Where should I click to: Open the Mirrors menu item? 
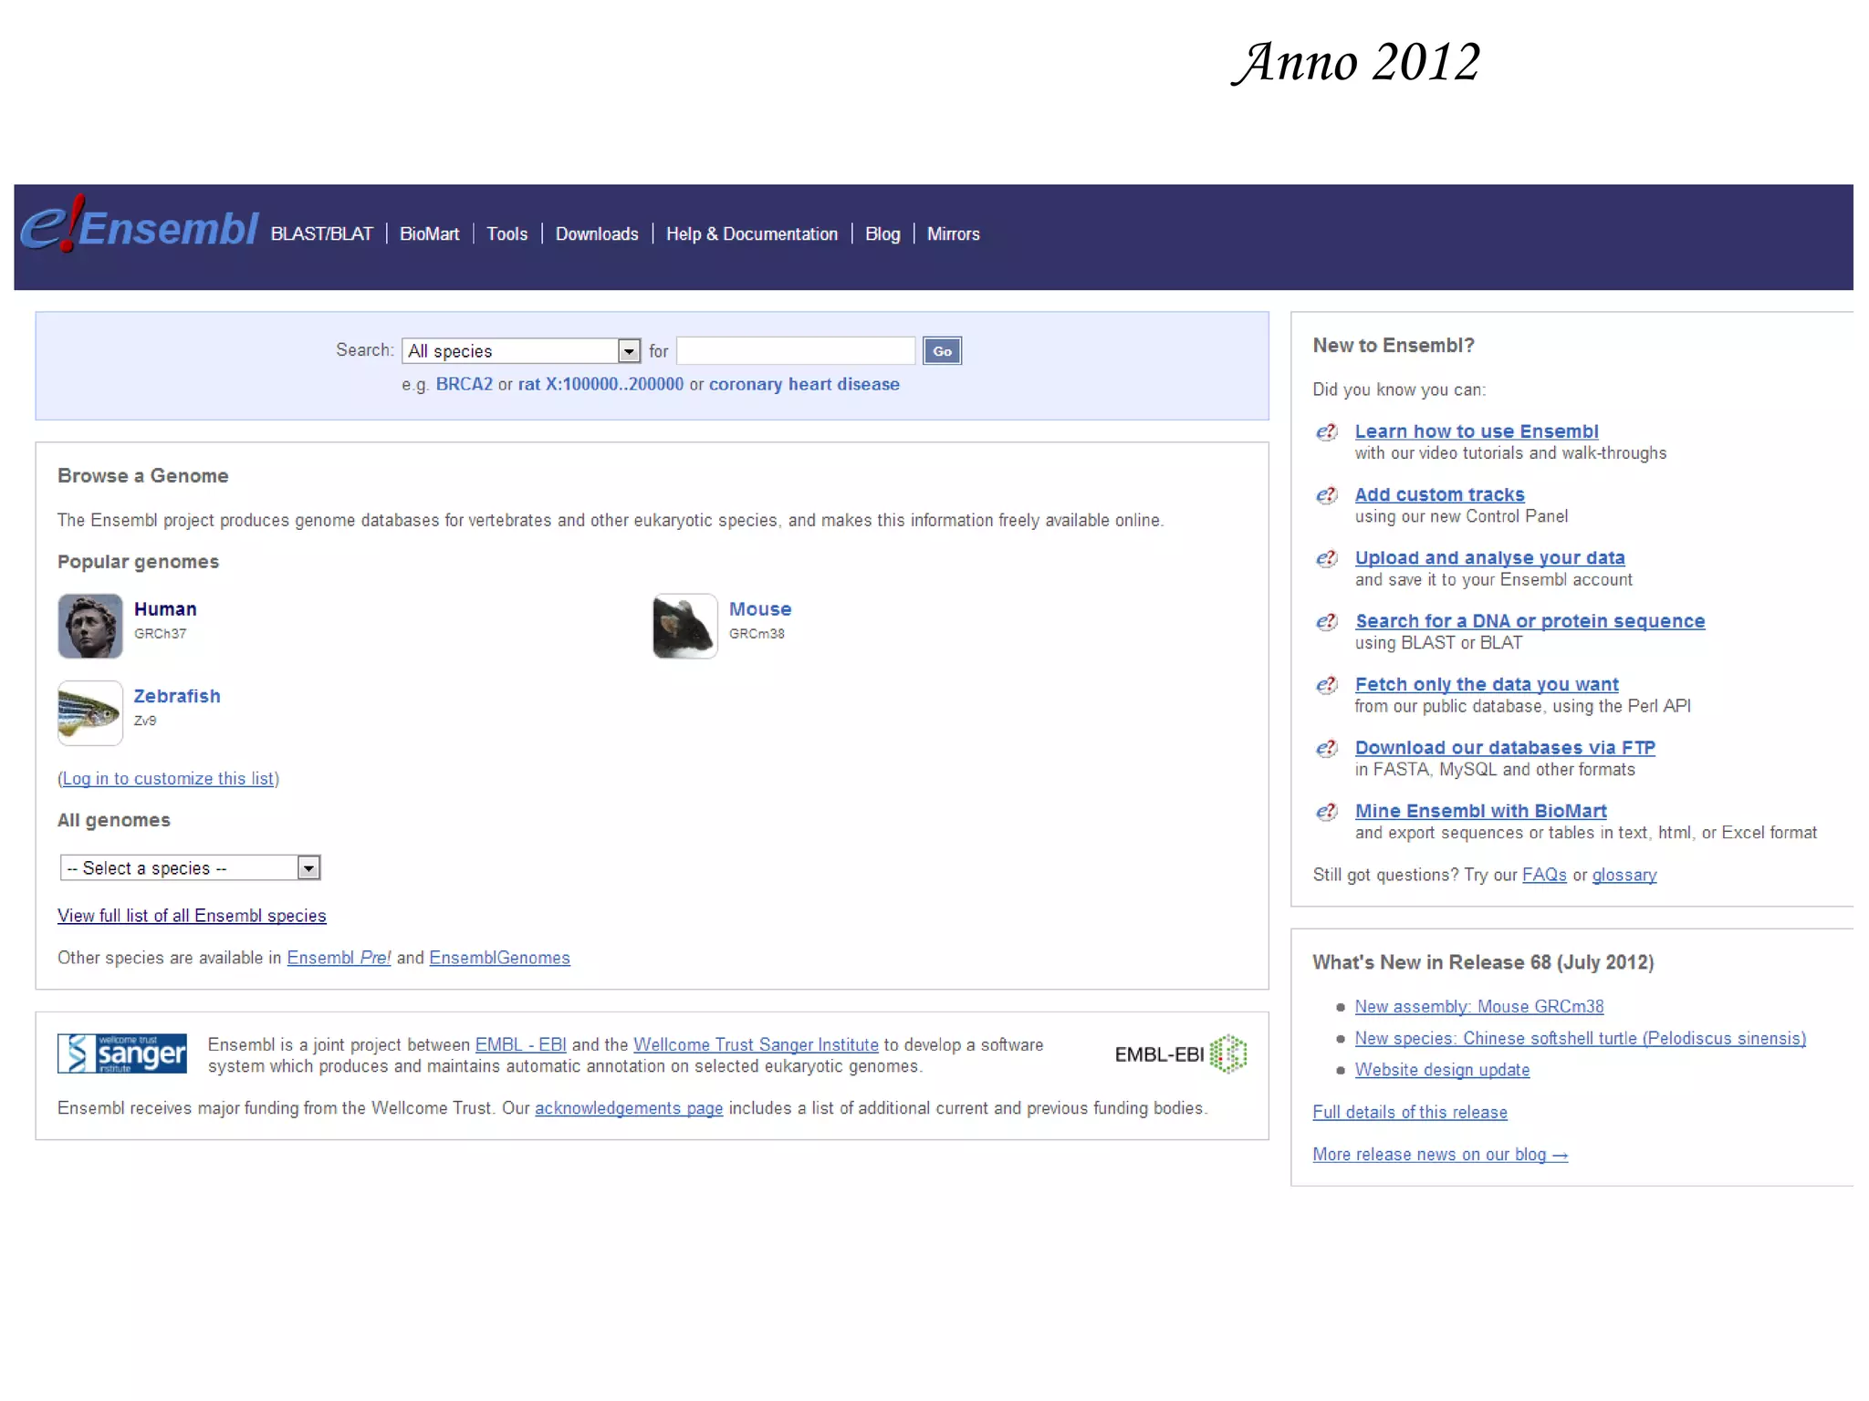(x=953, y=234)
